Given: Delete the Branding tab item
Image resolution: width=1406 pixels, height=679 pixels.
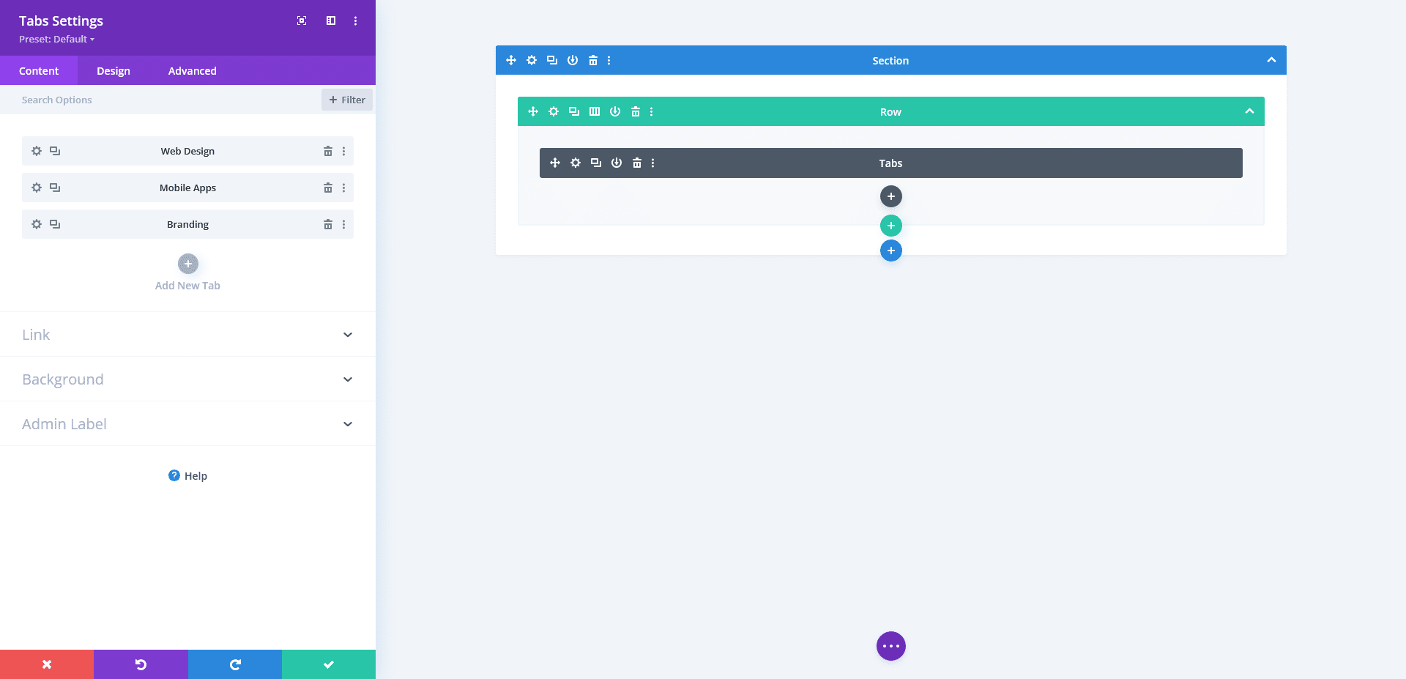Looking at the screenshot, I should pyautogui.click(x=327, y=224).
